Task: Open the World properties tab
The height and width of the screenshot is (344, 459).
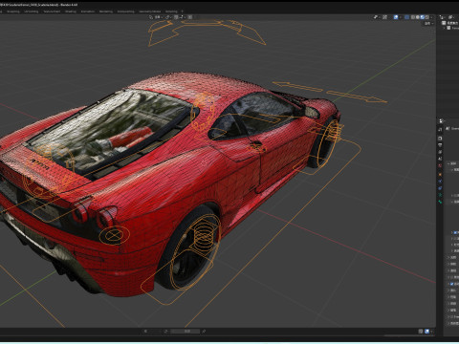Action: (440, 165)
